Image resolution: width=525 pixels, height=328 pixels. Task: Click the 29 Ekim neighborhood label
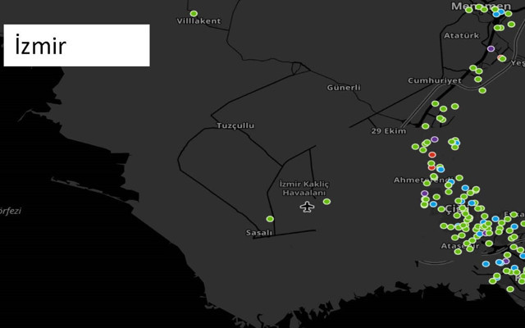(x=388, y=131)
